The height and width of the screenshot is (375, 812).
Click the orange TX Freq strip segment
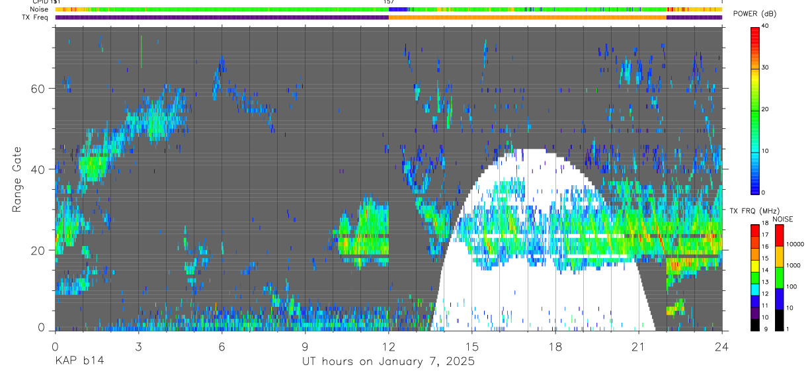(x=528, y=17)
